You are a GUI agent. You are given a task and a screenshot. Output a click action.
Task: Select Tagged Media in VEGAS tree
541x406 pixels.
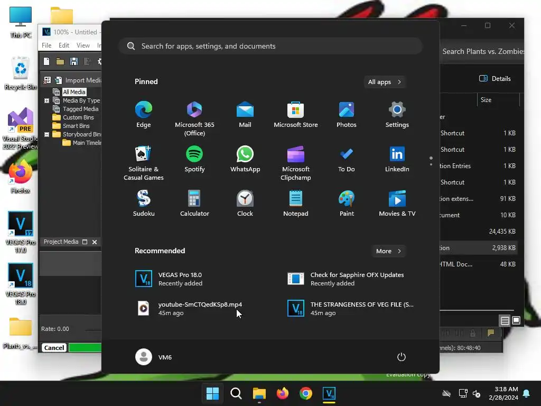click(x=80, y=109)
